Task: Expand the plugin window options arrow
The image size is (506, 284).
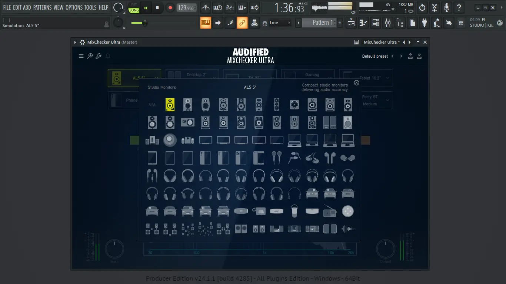Action: pyautogui.click(x=75, y=42)
